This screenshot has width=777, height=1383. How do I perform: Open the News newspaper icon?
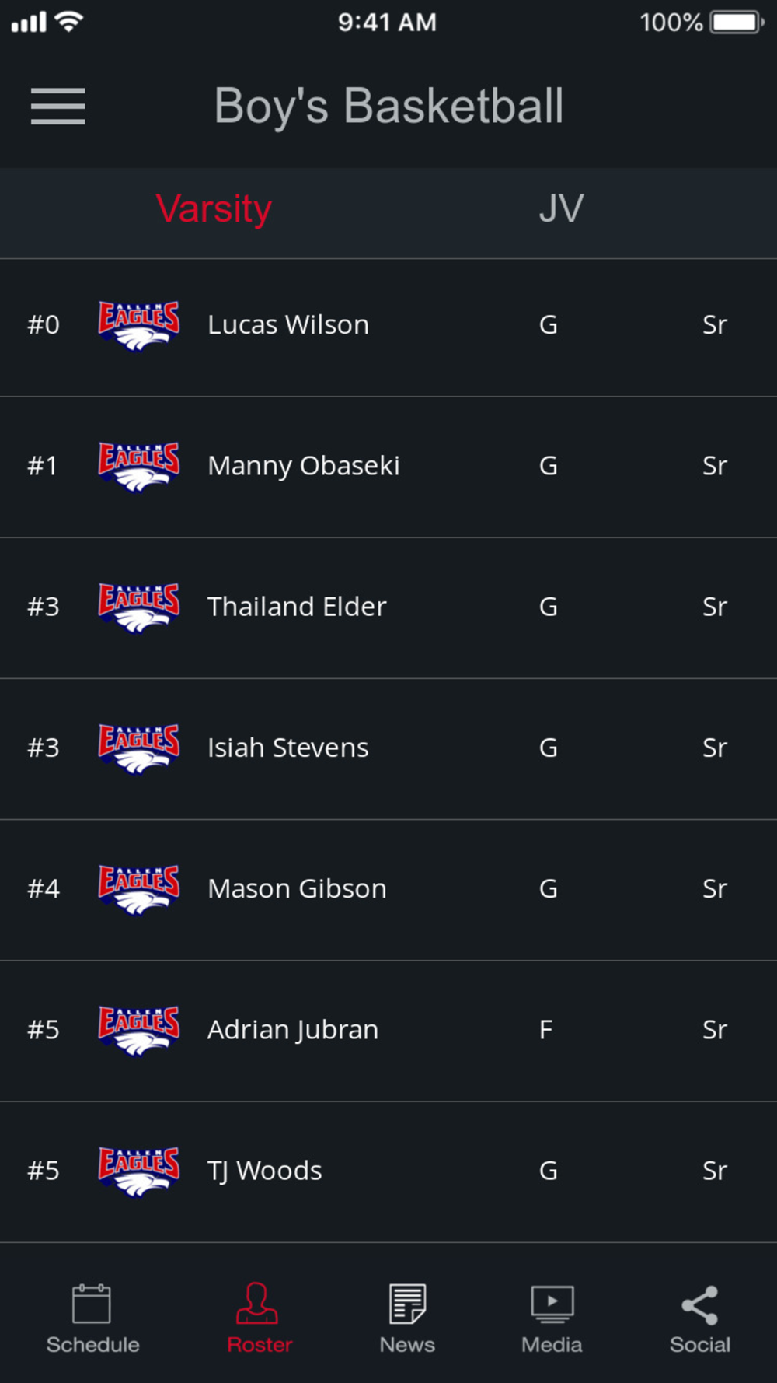click(408, 1304)
